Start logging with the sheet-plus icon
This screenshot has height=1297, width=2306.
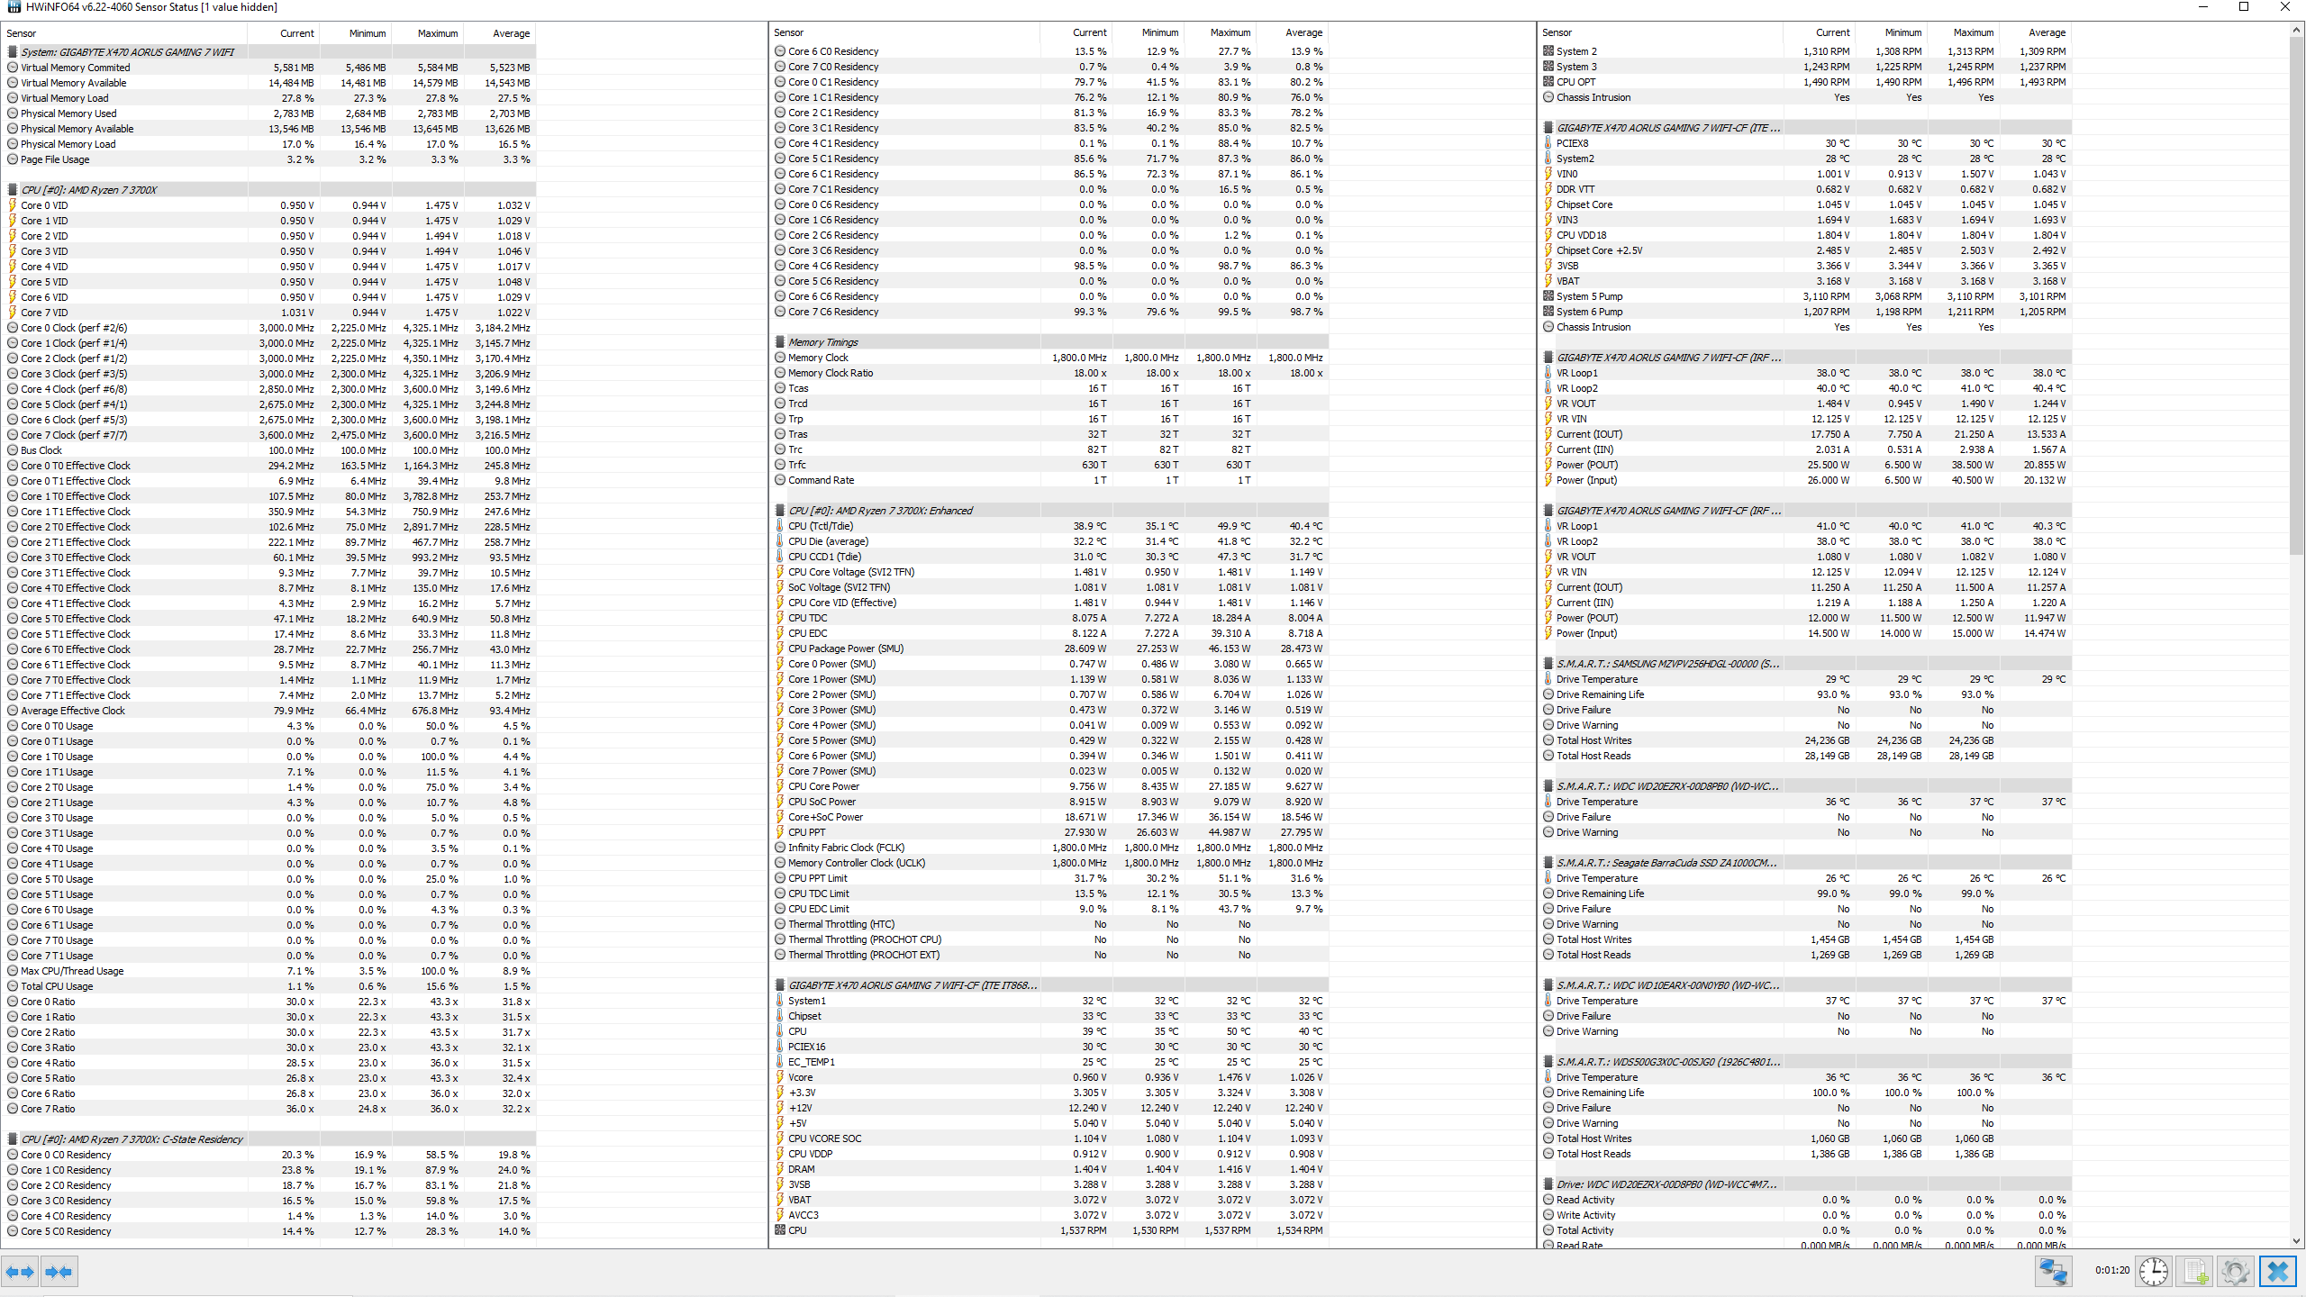[x=2194, y=1272]
